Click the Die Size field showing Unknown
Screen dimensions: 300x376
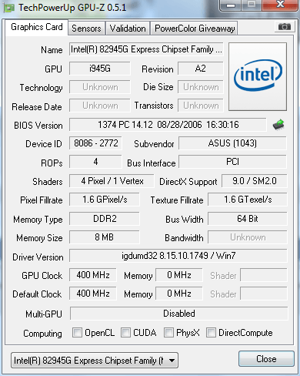(201, 87)
